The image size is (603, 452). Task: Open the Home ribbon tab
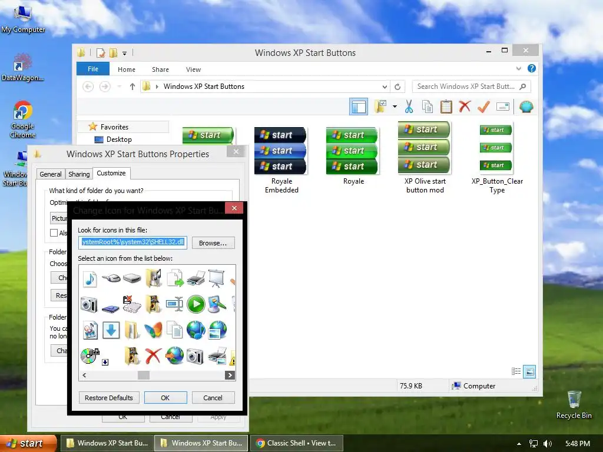tap(127, 69)
